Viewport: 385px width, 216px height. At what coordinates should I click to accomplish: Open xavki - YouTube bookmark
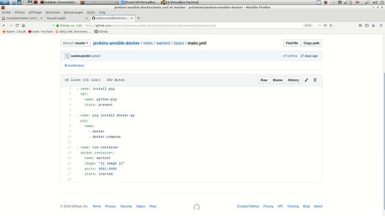tap(40, 32)
